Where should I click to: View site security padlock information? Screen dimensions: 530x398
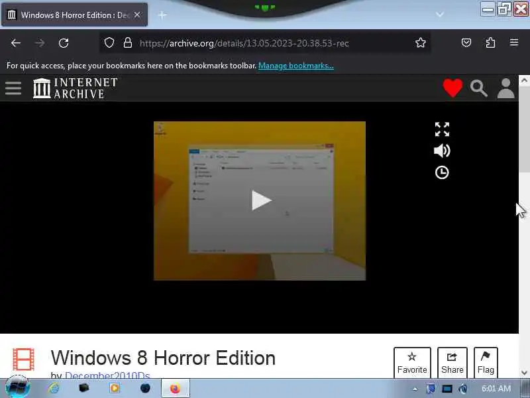pos(128,42)
